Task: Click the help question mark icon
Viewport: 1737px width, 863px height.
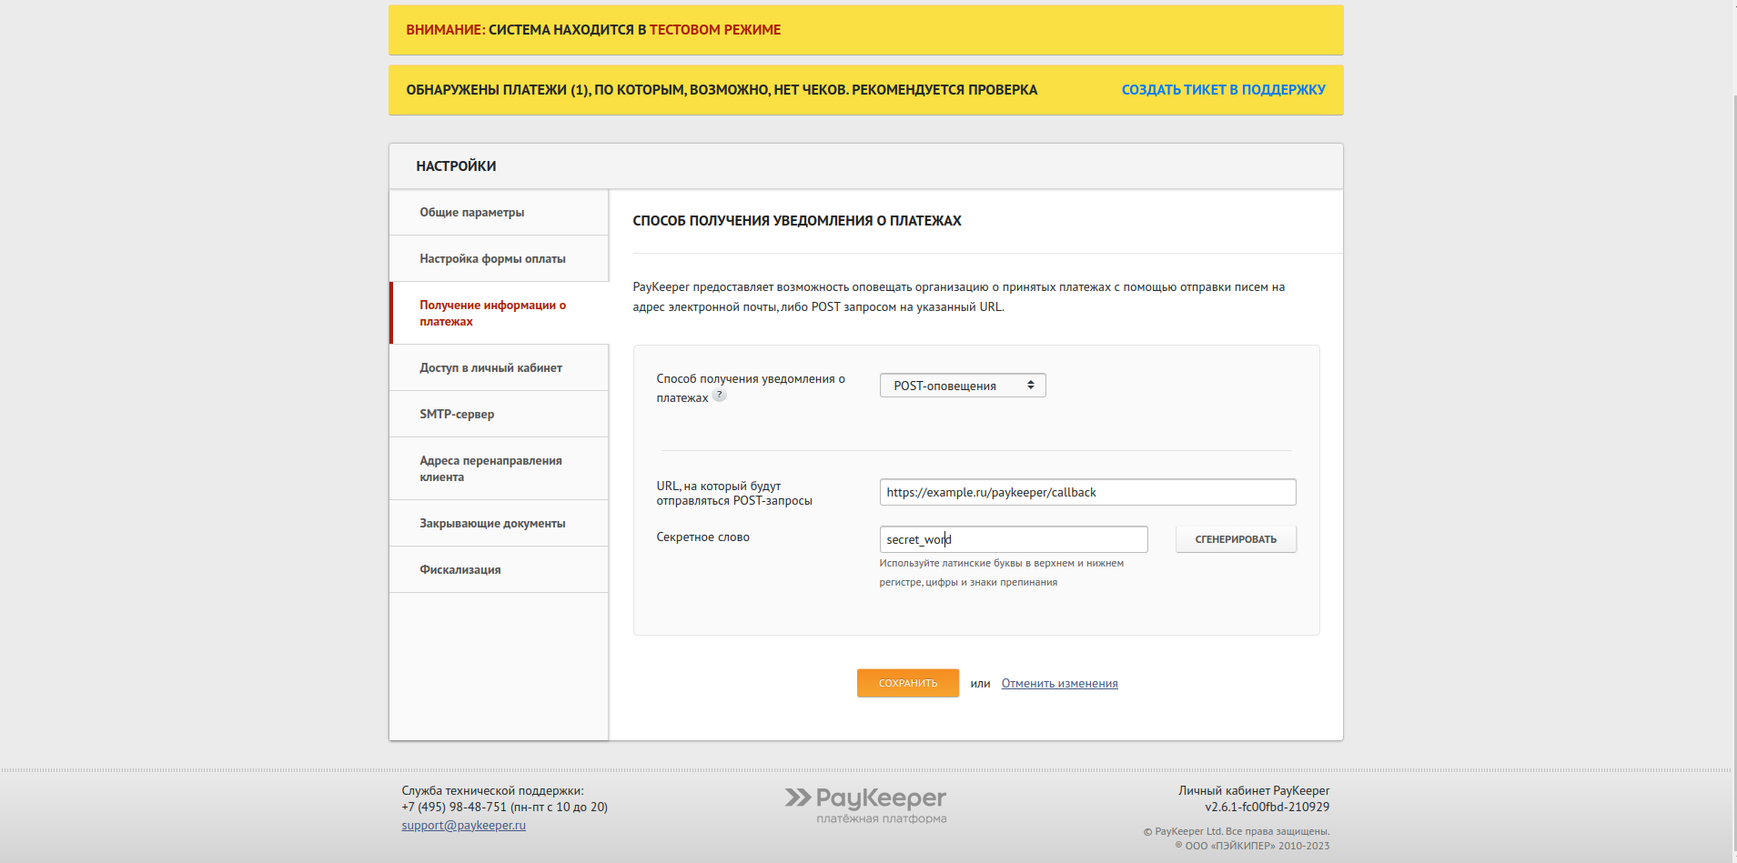Action: (x=719, y=396)
